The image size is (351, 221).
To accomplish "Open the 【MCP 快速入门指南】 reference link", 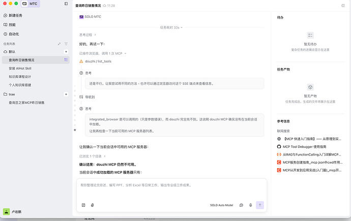I will (312, 139).
